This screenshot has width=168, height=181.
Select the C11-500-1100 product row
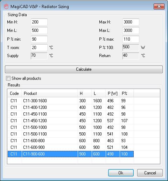[71, 134]
